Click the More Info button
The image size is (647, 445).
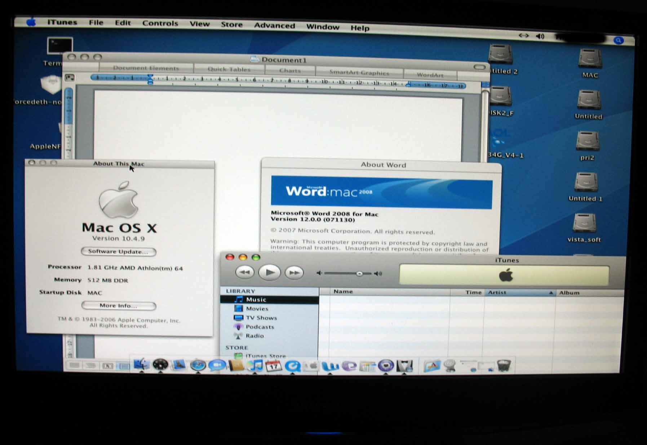pyautogui.click(x=119, y=306)
